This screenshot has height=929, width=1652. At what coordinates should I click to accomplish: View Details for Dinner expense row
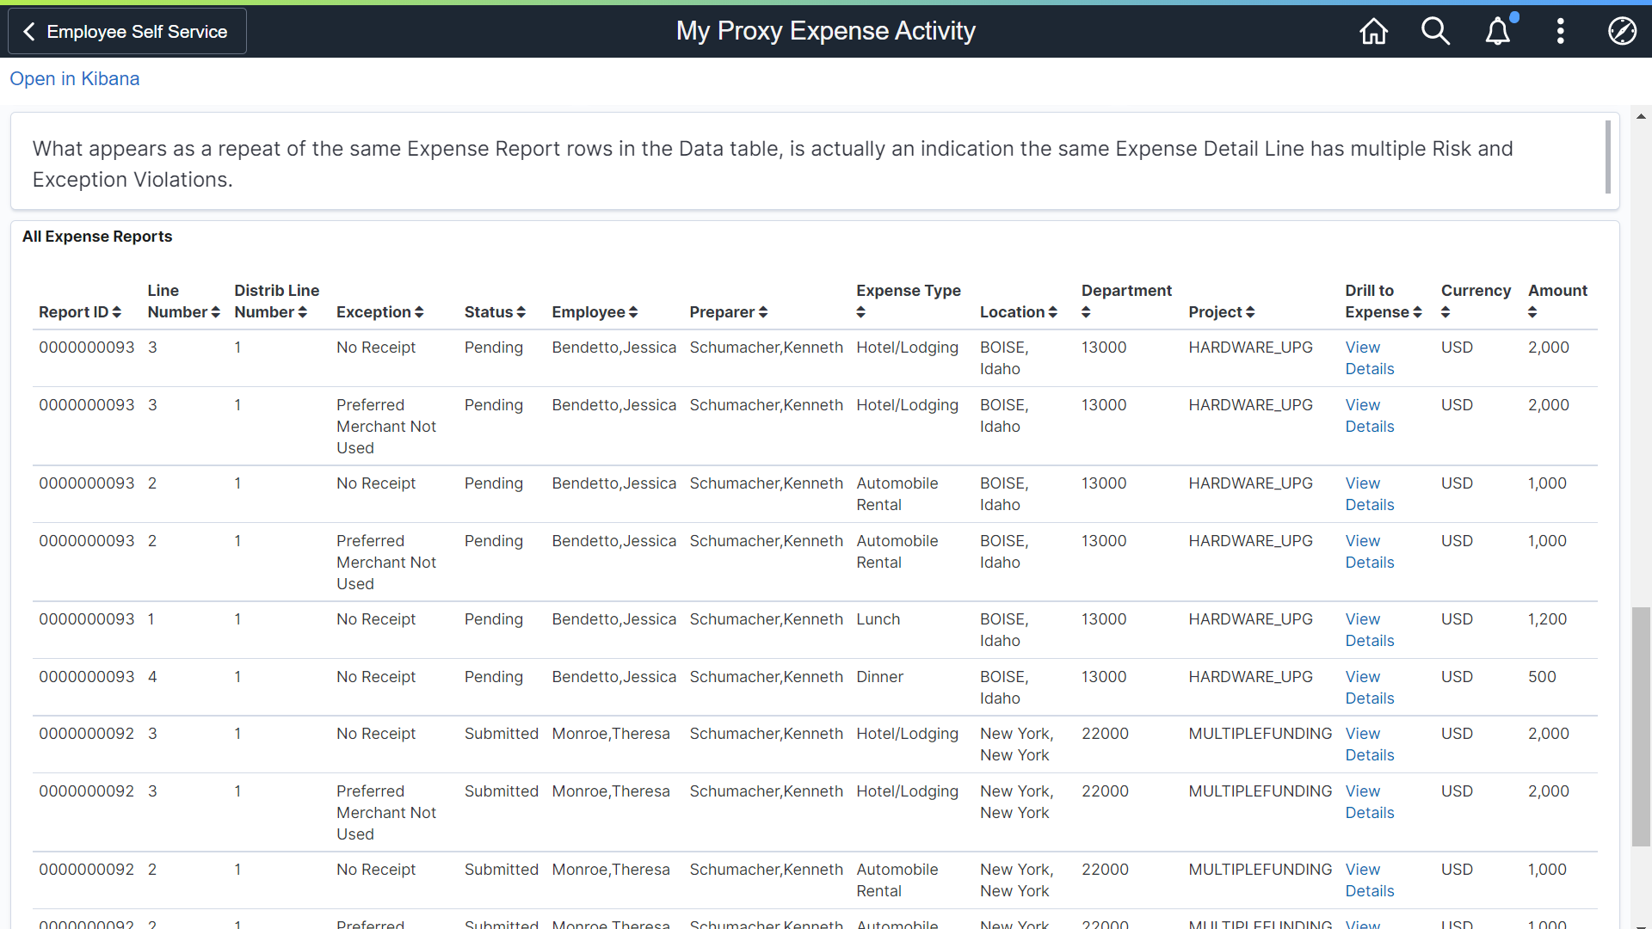pos(1369,687)
